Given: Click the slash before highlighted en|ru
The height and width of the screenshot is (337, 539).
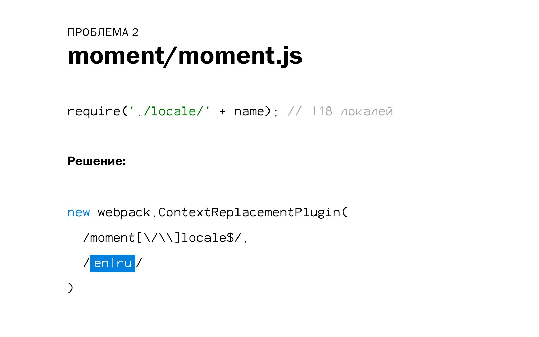Looking at the screenshot, I should (86, 263).
